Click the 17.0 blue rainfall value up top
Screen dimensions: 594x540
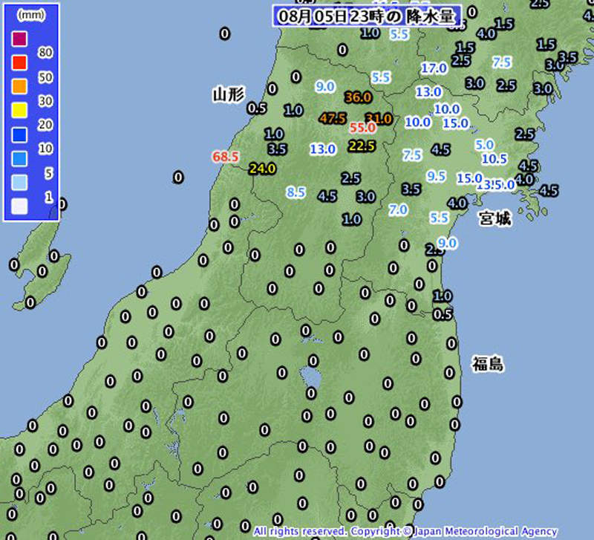point(433,66)
